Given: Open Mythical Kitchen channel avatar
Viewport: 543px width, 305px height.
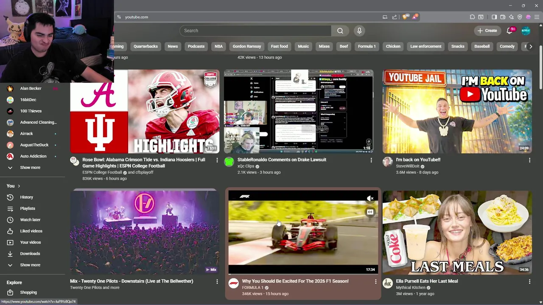Looking at the screenshot, I should [387, 283].
